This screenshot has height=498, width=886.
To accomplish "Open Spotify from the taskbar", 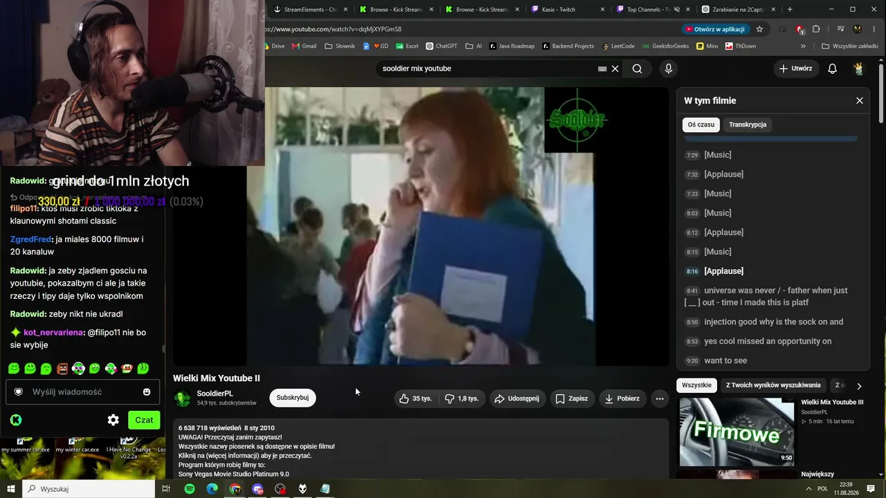I will point(190,489).
